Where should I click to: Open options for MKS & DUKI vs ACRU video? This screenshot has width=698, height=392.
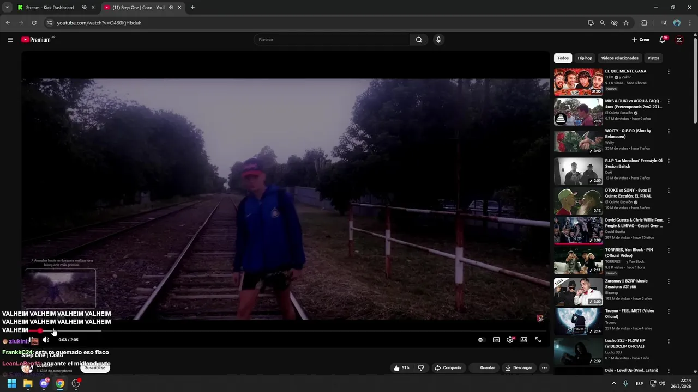(x=669, y=102)
